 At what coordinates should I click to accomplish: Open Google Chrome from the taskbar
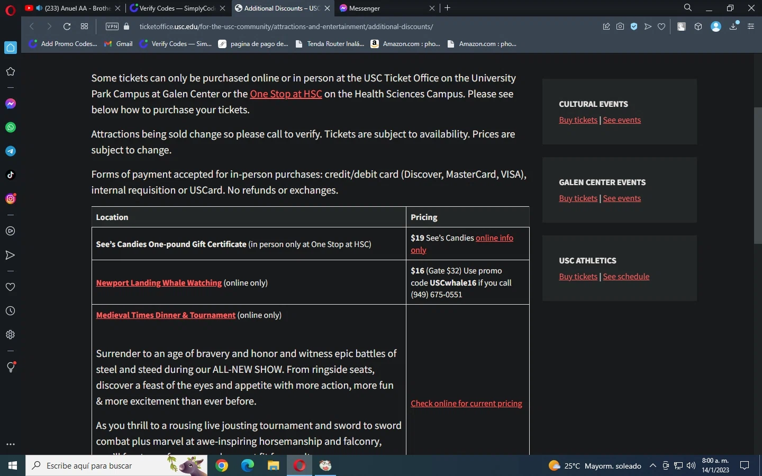coord(222,465)
